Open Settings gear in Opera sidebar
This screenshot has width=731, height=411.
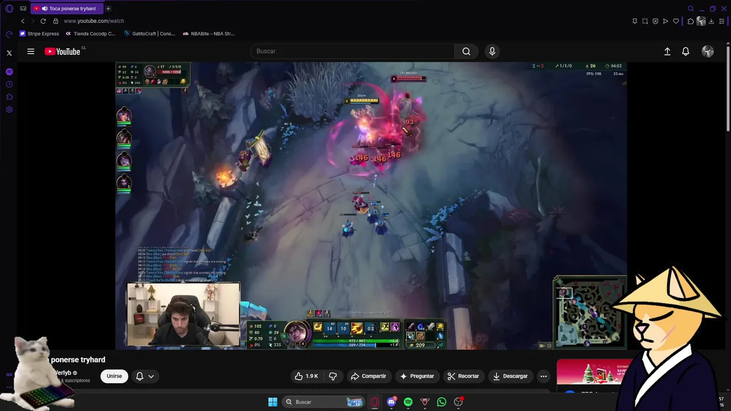[x=9, y=110]
